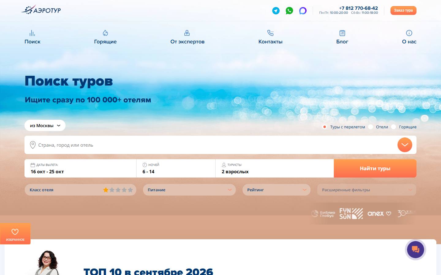The image size is (441, 275).
Task: Click the 30 years anniversary partner logo
Action: pos(406,214)
